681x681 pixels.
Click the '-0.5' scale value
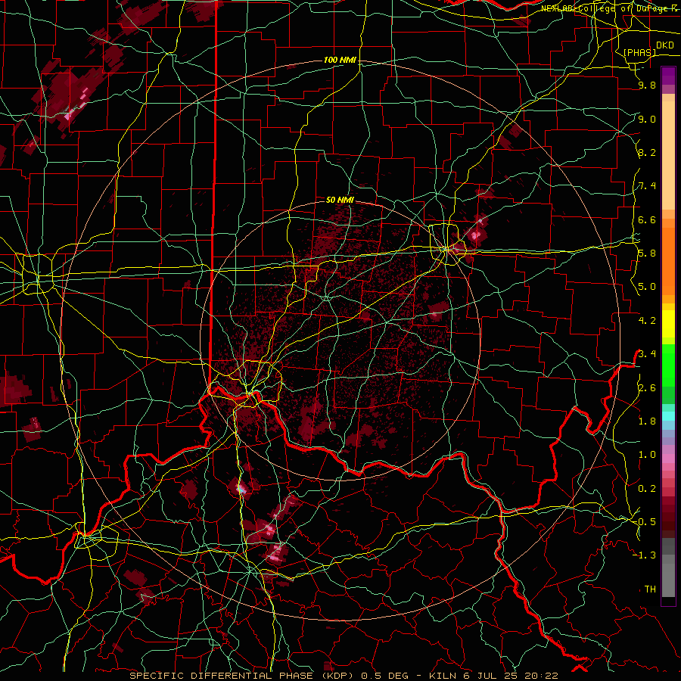645,522
